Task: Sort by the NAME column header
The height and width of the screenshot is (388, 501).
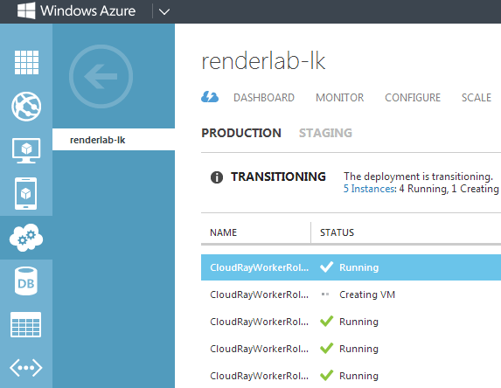Action: (223, 232)
